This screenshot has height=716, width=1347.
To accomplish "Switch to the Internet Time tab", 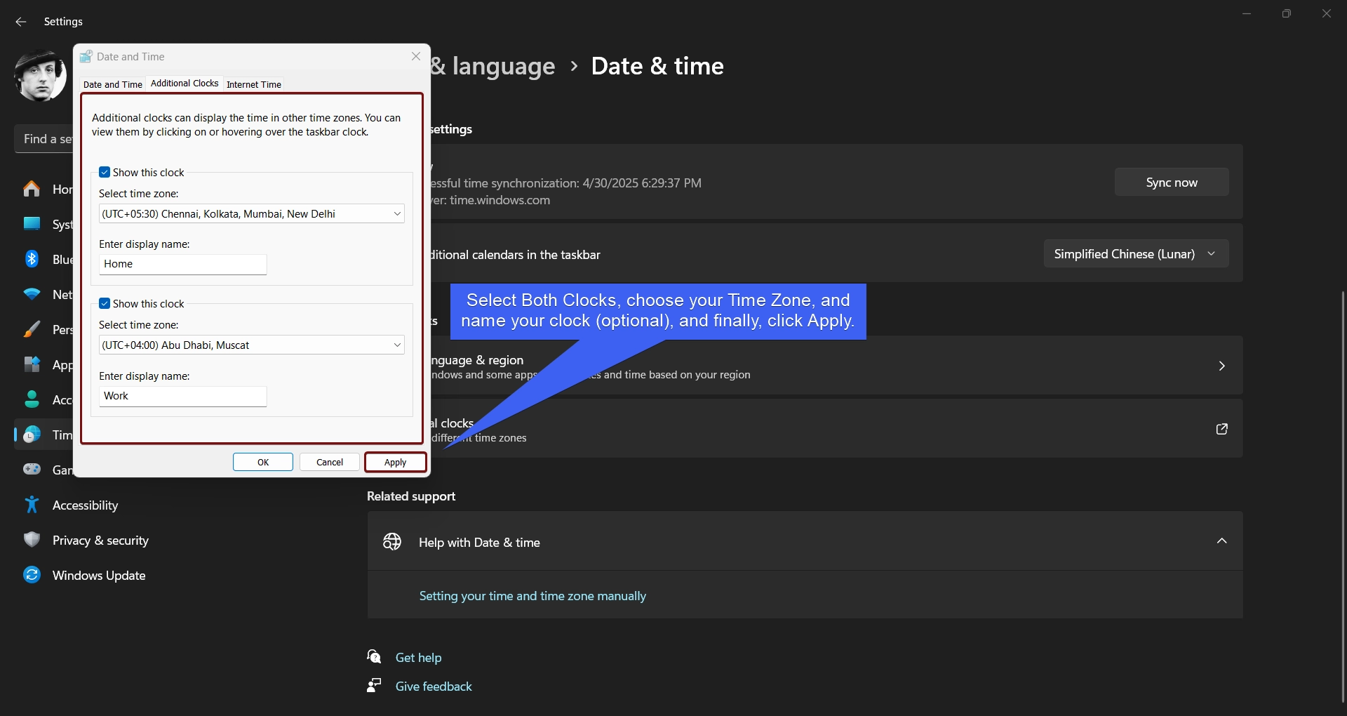I will pos(253,84).
